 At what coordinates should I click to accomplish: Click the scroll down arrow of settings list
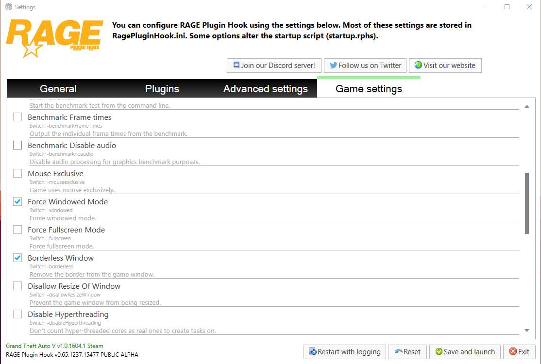pyautogui.click(x=527, y=331)
